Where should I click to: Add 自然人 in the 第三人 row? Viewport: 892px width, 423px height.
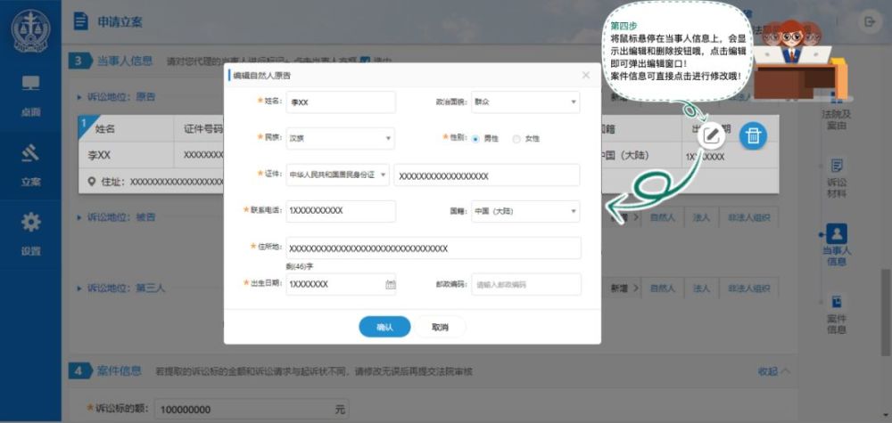coord(662,289)
